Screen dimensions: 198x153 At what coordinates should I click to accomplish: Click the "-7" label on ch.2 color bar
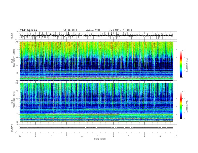click(184, 119)
